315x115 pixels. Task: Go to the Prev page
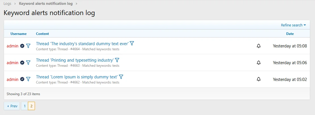[x=12, y=106]
